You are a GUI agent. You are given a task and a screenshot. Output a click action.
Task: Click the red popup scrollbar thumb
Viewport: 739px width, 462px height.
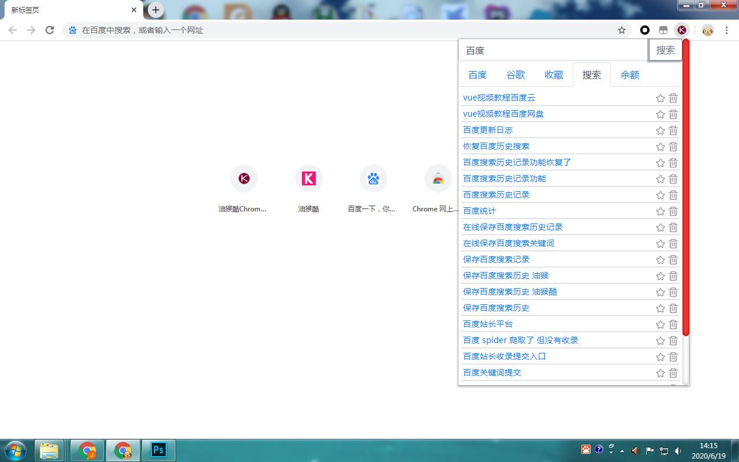[x=686, y=188]
